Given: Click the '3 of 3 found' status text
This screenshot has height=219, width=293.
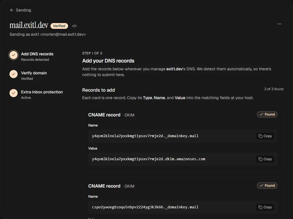Looking at the screenshot, I should [x=274, y=89].
